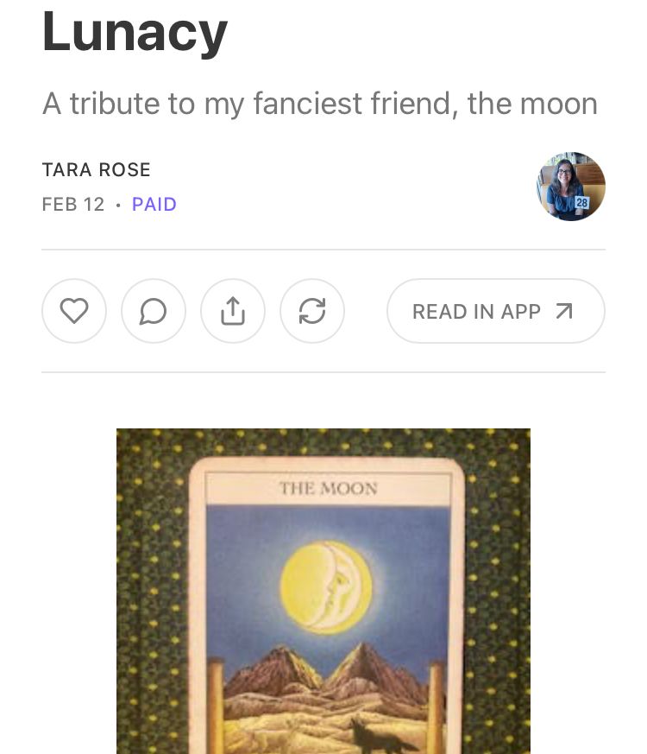
Task: Open the Moon tarot card photo
Action: pyautogui.click(x=323, y=591)
